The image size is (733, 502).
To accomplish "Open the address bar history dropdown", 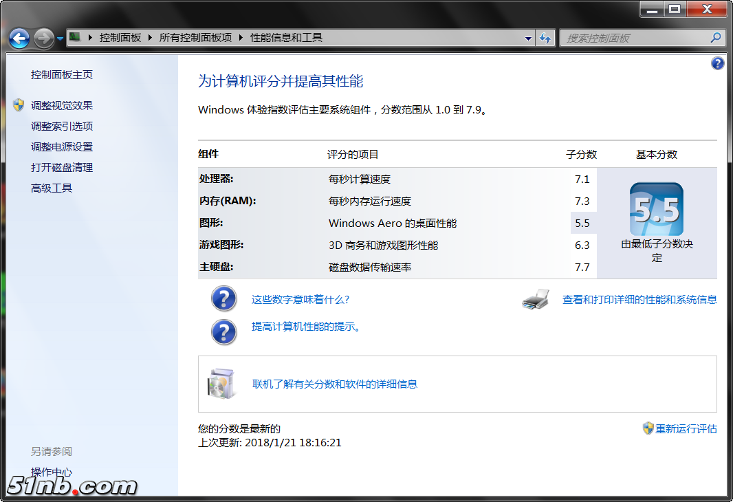I will [x=528, y=39].
